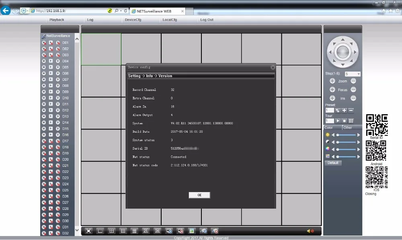Open LocalCfg menu

[x=170, y=20]
